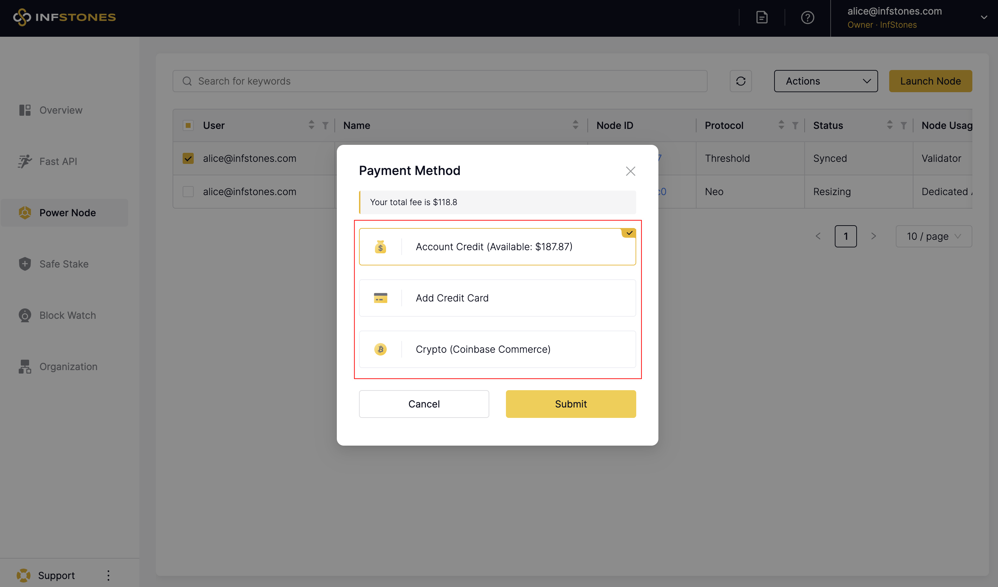998x587 pixels.
Task: Open the documentation icon in header
Action: [x=762, y=18]
